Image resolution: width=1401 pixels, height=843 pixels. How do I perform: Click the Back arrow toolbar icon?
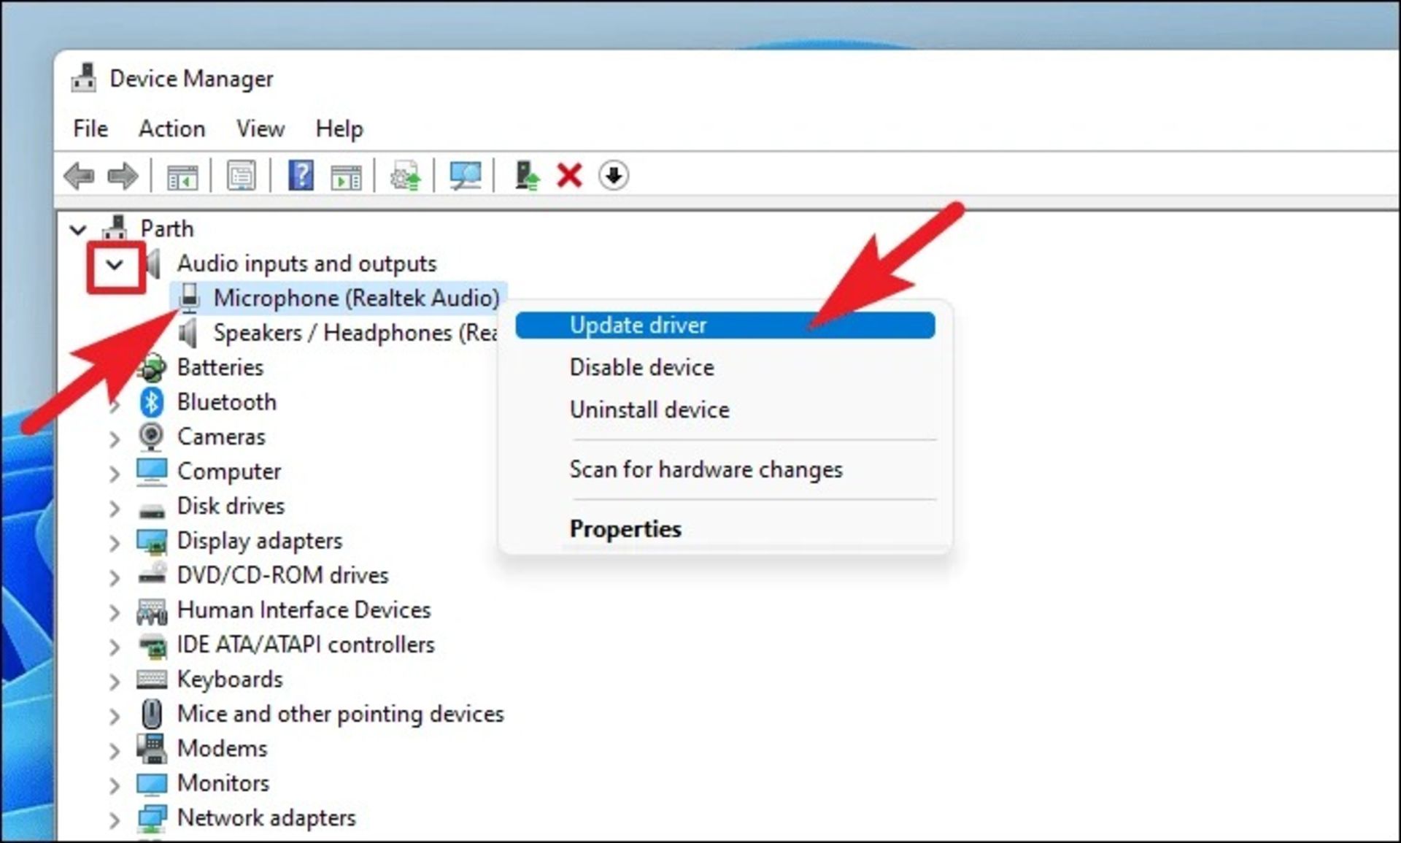[x=79, y=176]
